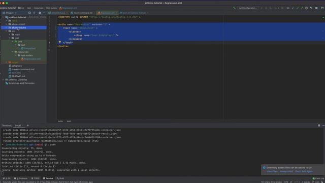Click Always Add link in notification

(286, 171)
